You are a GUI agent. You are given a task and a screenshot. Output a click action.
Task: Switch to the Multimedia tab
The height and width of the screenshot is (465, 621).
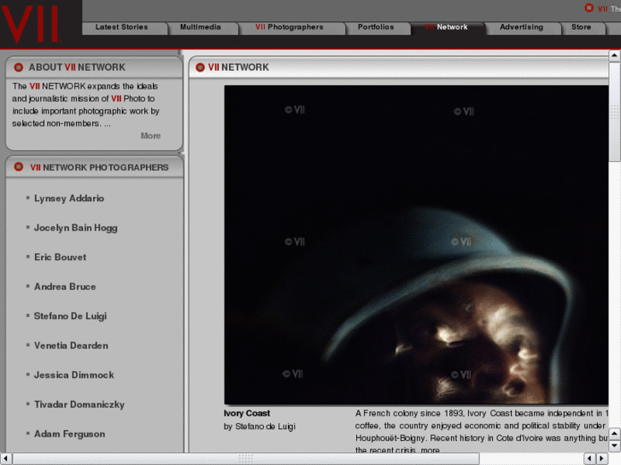pos(200,27)
